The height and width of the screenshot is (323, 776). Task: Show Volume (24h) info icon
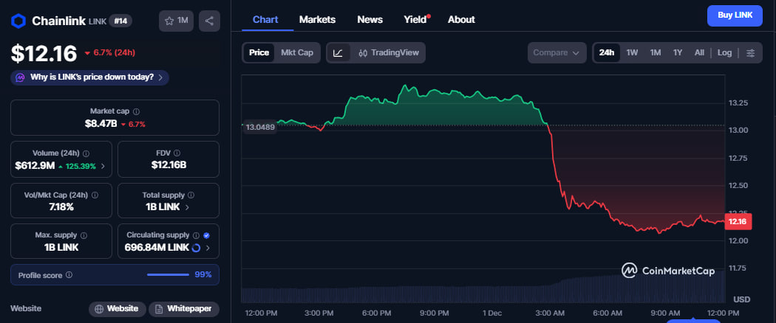(x=86, y=153)
